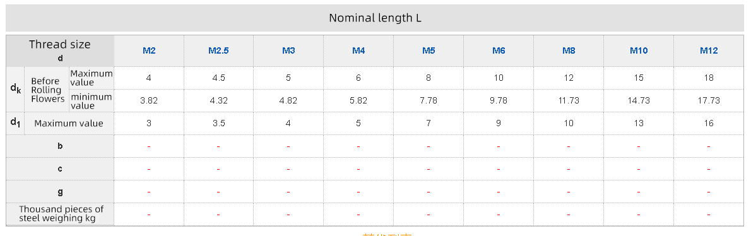Open the M10 thread size link
The width and height of the screenshot is (751, 236).
click(639, 50)
